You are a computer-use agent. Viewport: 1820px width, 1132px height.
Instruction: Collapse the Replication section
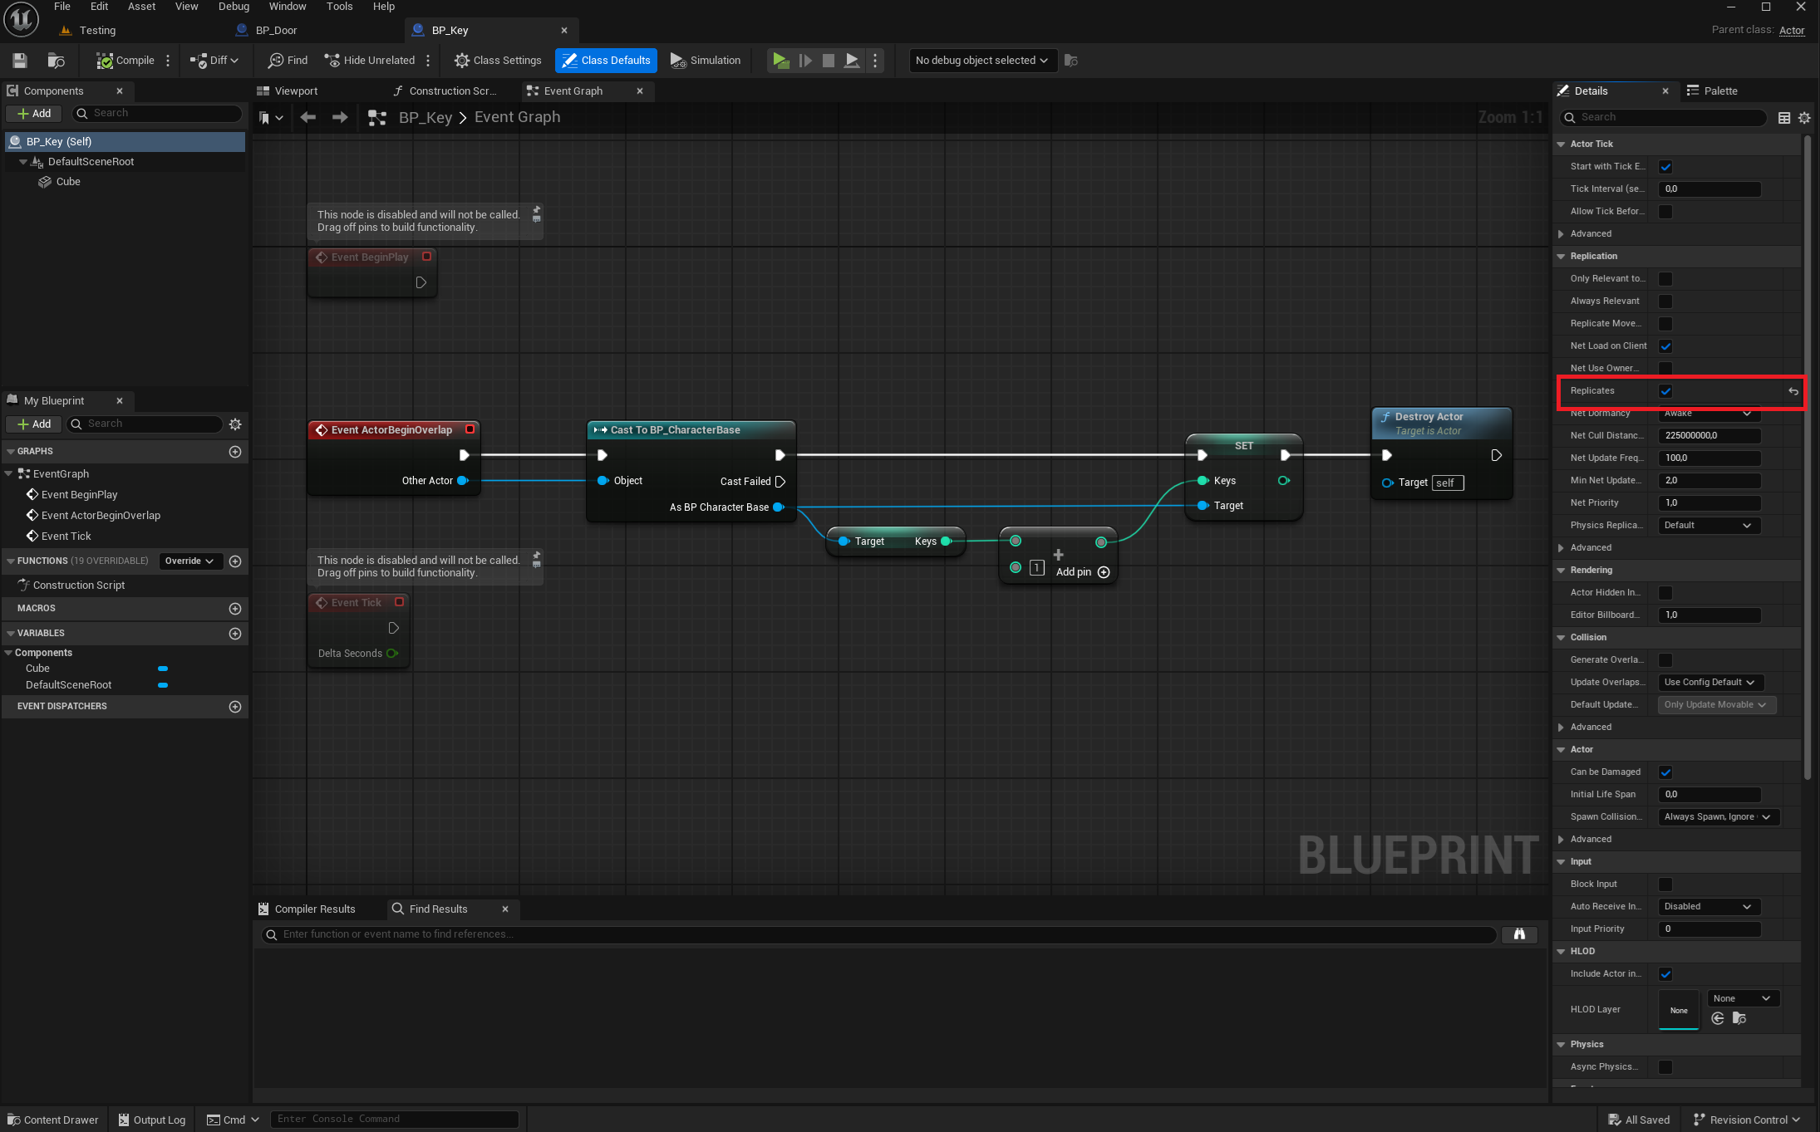click(x=1561, y=257)
